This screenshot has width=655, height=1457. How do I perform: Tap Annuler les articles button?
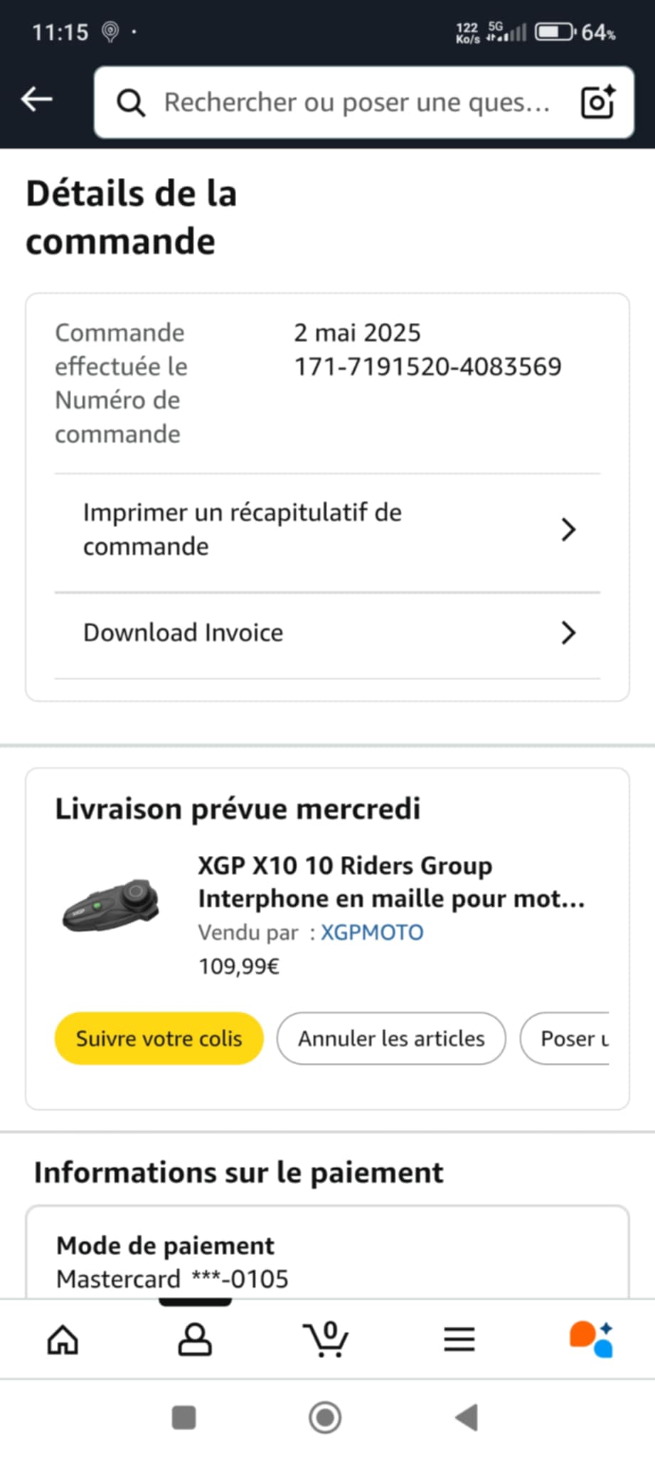391,1039
